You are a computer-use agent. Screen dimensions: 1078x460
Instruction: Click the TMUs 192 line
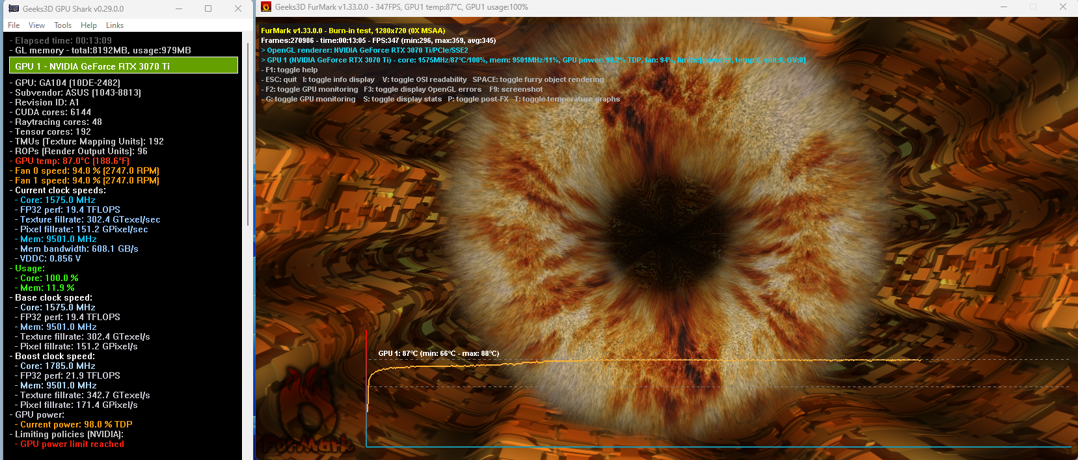87,141
